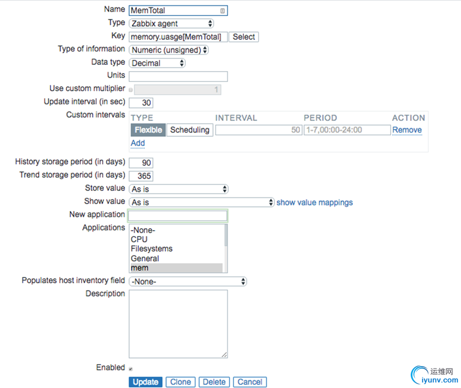The image size is (461, 388).
Task: Click the Name input field containing MemTotal
Action: 178,11
